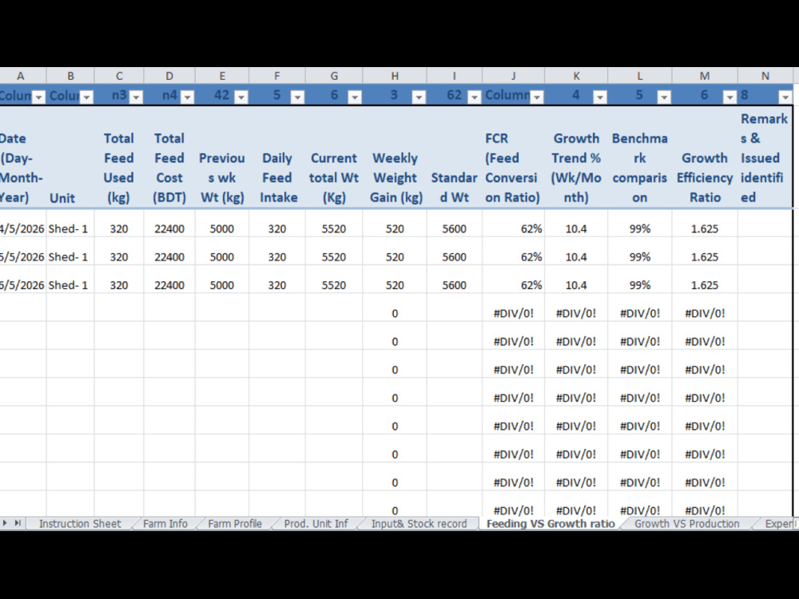Open the n4 filter dropdown
The height and width of the screenshot is (599, 799).
(x=188, y=97)
